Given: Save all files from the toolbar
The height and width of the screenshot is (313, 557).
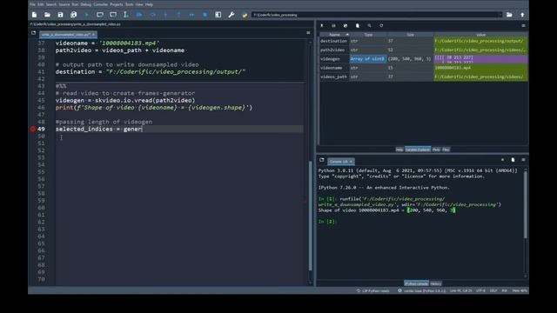Looking at the screenshot, I should pyautogui.click(x=73, y=15).
